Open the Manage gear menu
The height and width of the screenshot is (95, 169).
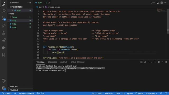pyautogui.click(x=3, y=88)
